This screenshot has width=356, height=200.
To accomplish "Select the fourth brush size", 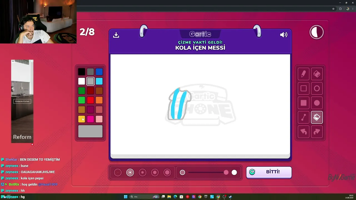I will (155, 172).
